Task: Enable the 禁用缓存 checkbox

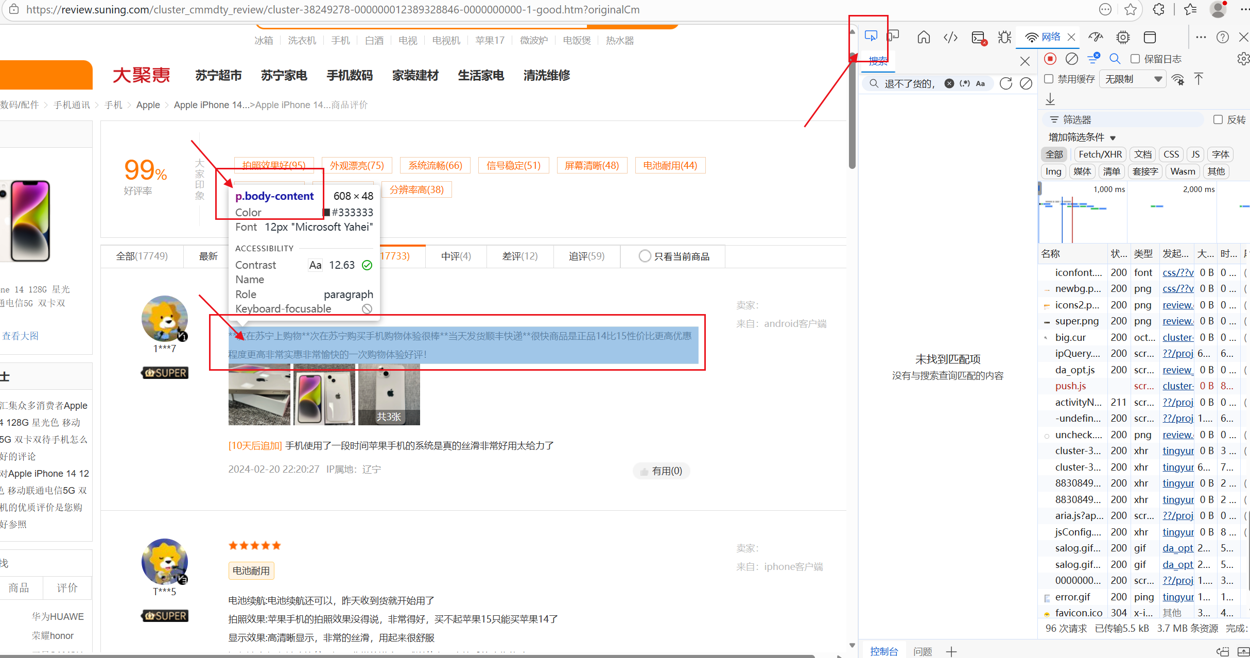Action: point(1049,79)
